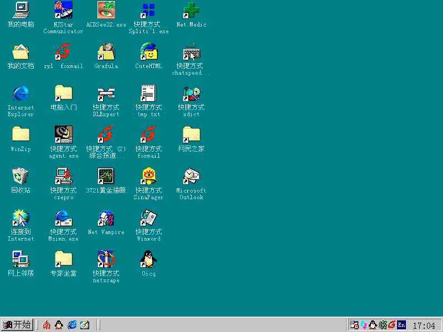Image resolution: width=443 pixels, height=332 pixels.
Task: Select the Microsoft Outlook desktop icon
Action: click(191, 177)
